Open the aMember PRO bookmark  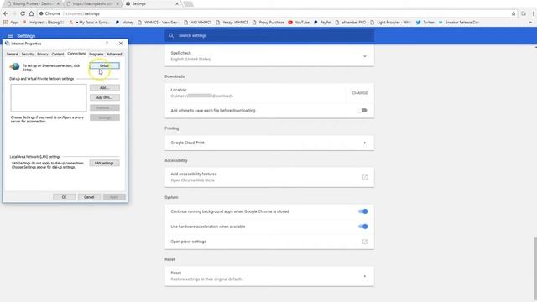tap(351, 23)
